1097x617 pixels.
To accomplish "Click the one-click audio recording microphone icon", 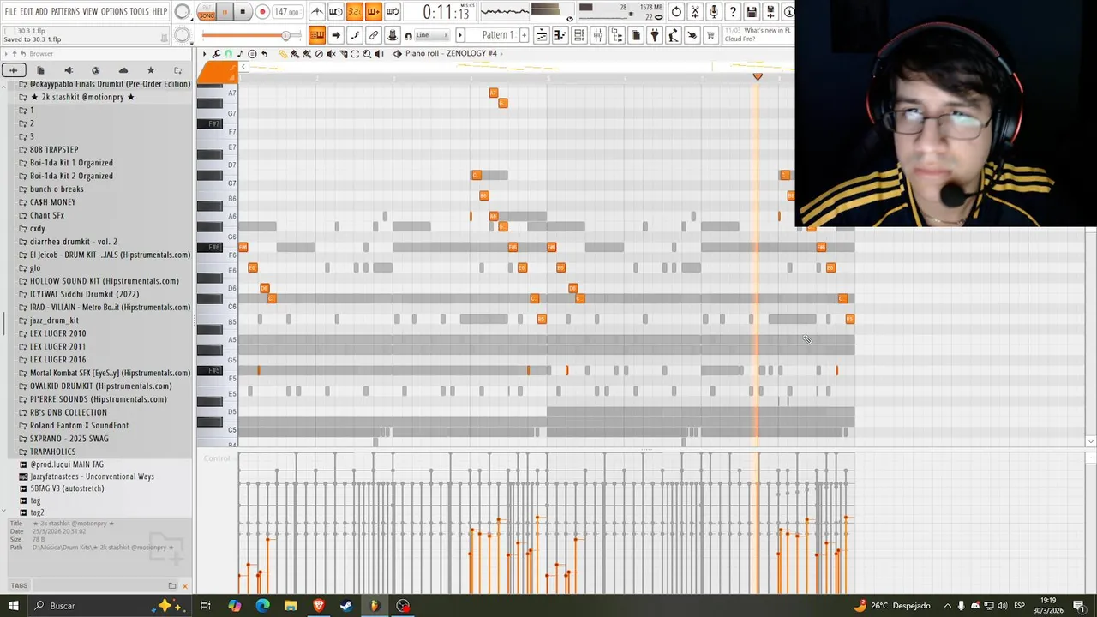I will pyautogui.click(x=714, y=12).
